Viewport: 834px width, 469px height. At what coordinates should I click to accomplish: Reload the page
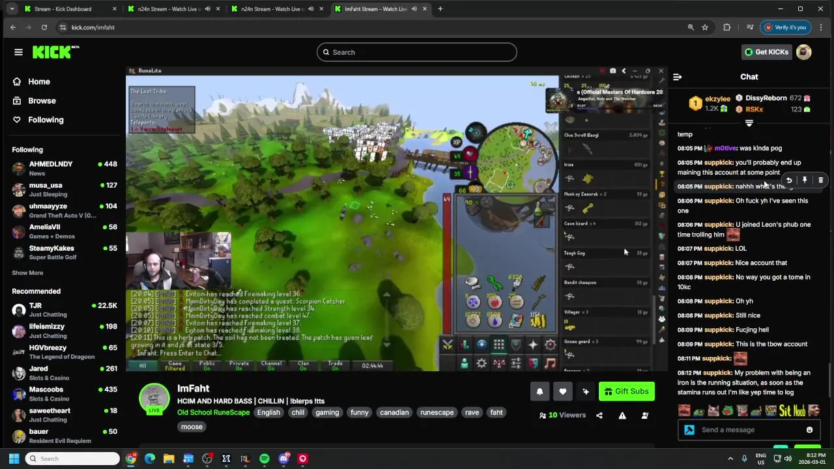pos(44,27)
